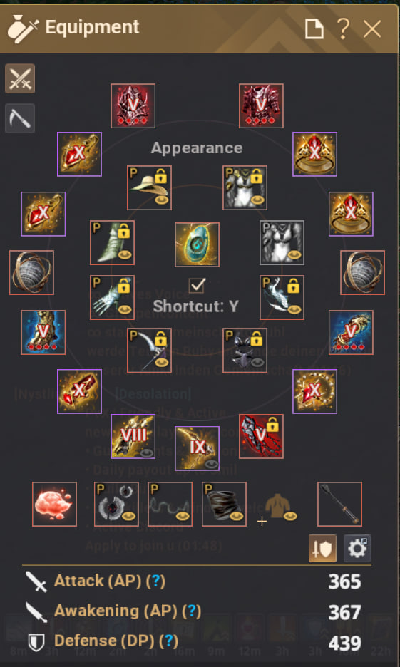Viewport: 400px width, 667px height.
Task: Open the question mark help next to Attack (AP)
Action: [155, 581]
